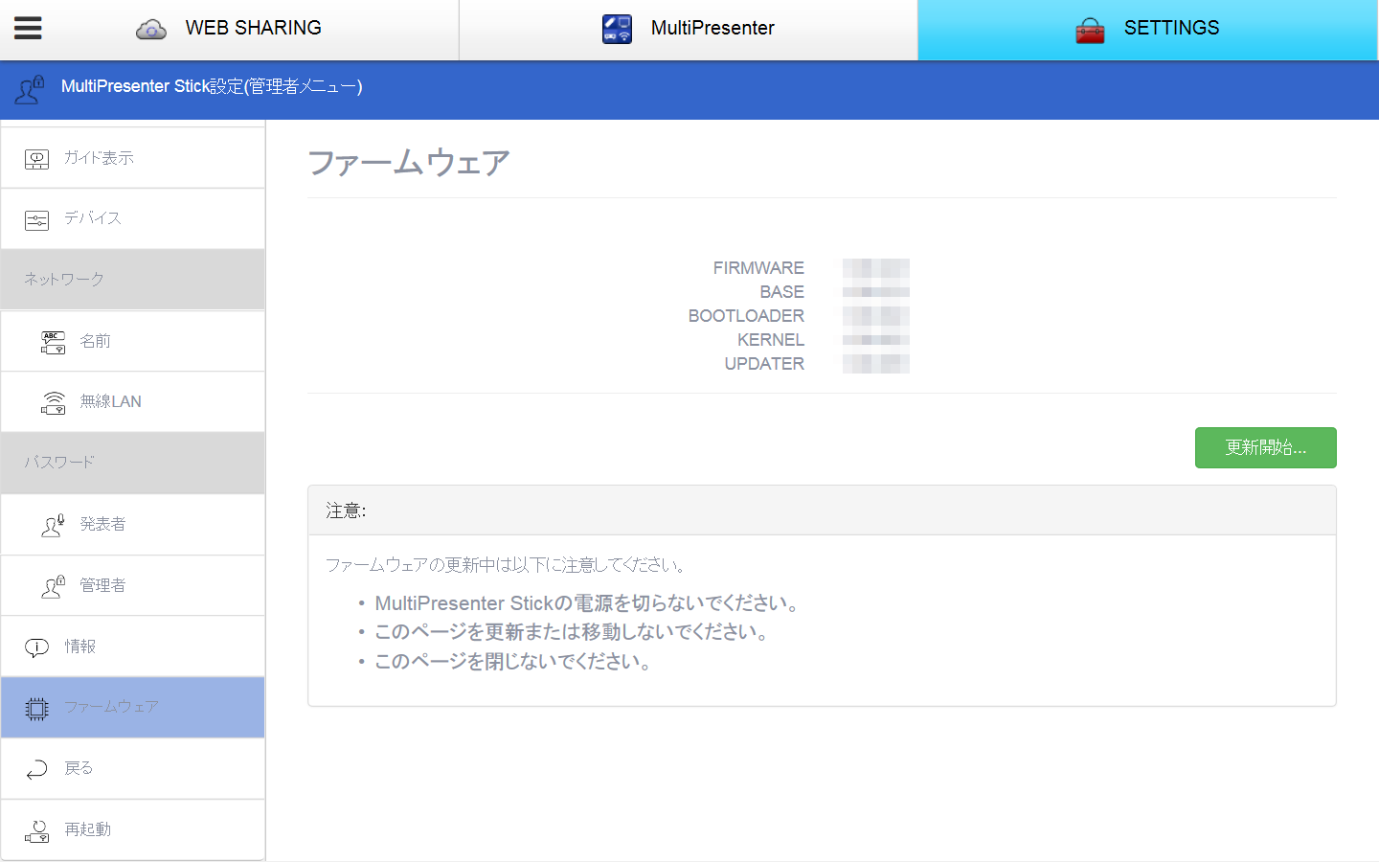Select the ガイド表示 monitor icon
The width and height of the screenshot is (1379, 862).
tap(36, 157)
